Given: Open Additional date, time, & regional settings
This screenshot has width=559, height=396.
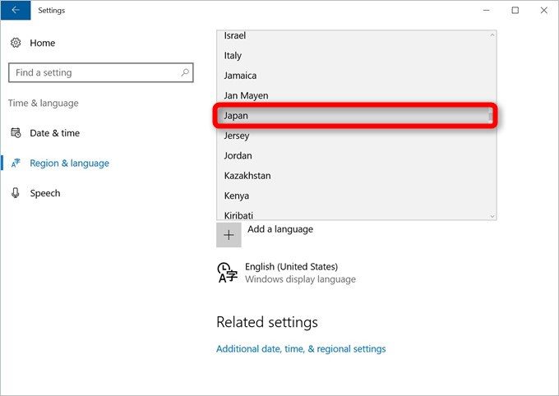Looking at the screenshot, I should coord(301,349).
